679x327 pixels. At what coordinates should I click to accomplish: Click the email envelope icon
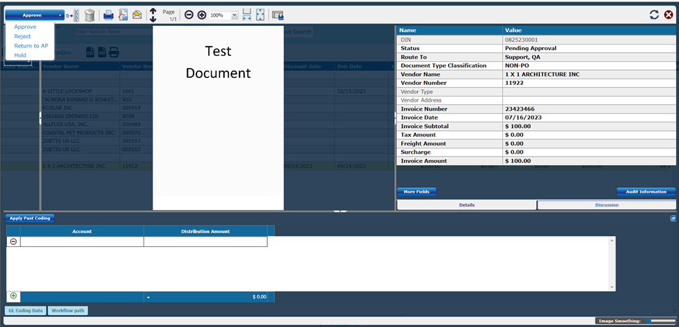pos(137,15)
